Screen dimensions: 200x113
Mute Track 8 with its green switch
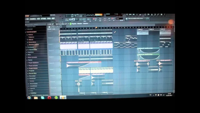coord(60,80)
